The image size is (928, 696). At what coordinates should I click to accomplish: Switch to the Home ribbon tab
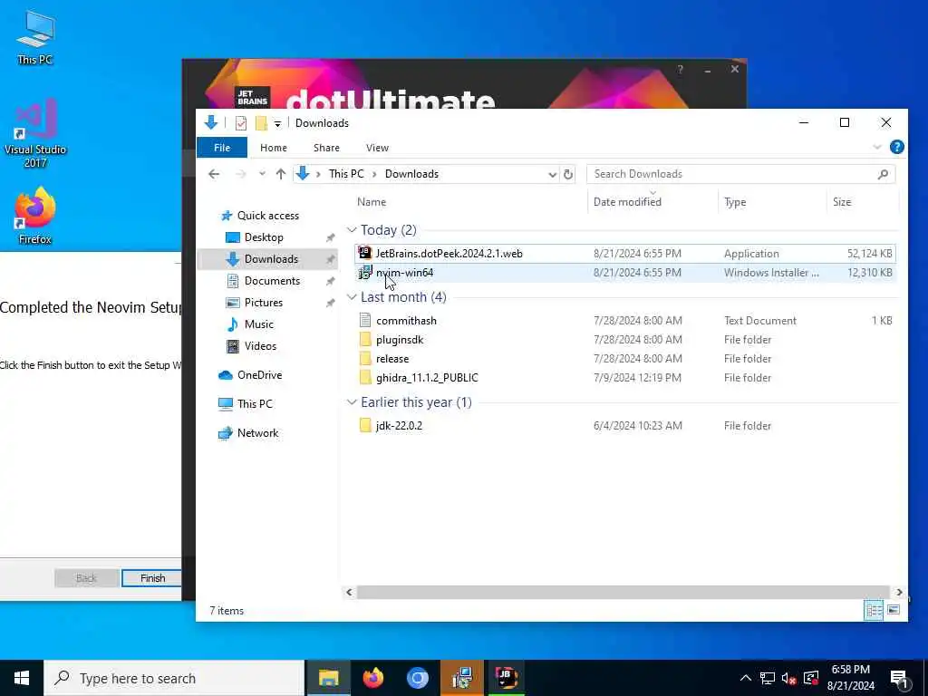(x=274, y=148)
